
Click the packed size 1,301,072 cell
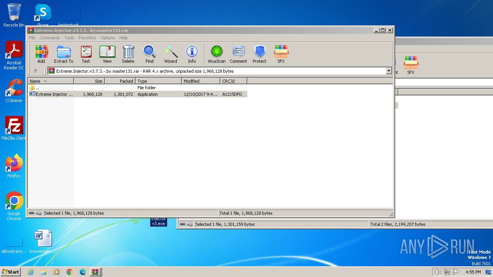123,94
